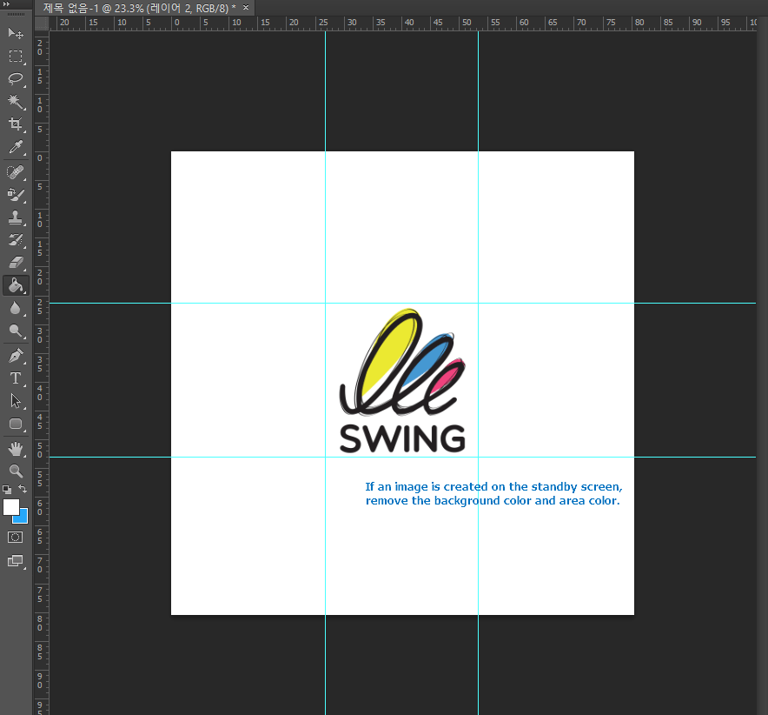This screenshot has height=715, width=768.
Task: Select the Crop tool
Action: pos(16,124)
